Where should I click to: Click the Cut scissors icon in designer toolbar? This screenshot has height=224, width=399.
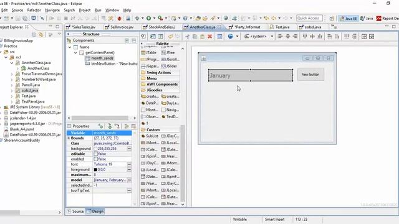[187, 36]
